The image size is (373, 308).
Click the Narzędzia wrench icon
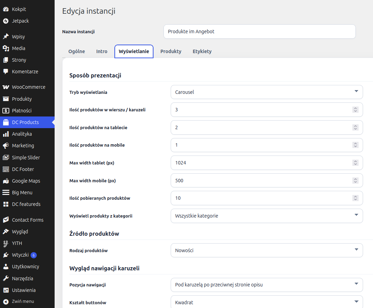point(6,278)
